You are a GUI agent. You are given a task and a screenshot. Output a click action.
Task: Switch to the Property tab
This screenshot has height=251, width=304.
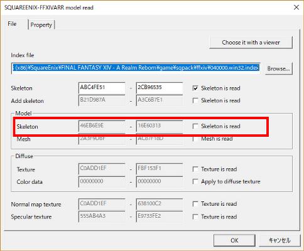(41, 24)
